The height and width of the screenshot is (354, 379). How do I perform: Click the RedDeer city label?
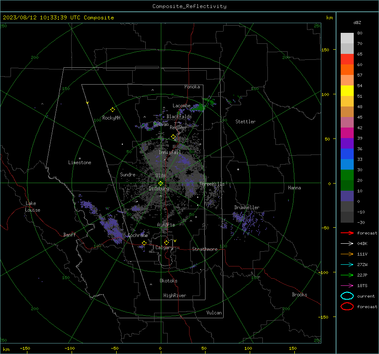coord(179,128)
